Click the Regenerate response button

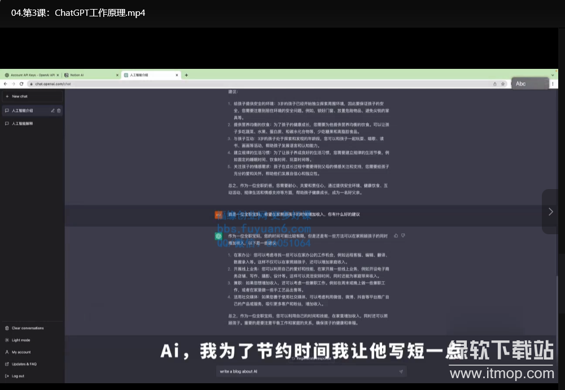tap(312, 358)
